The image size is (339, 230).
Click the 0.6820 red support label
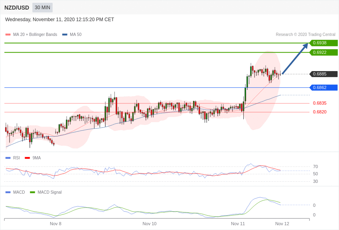click(319, 112)
